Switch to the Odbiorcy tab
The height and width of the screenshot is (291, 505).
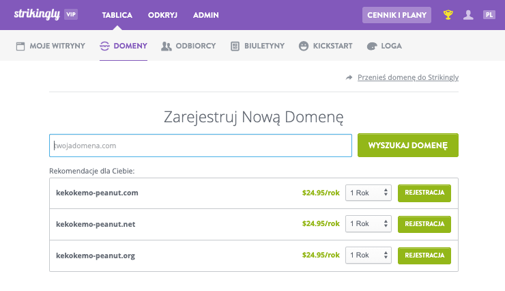point(188,46)
